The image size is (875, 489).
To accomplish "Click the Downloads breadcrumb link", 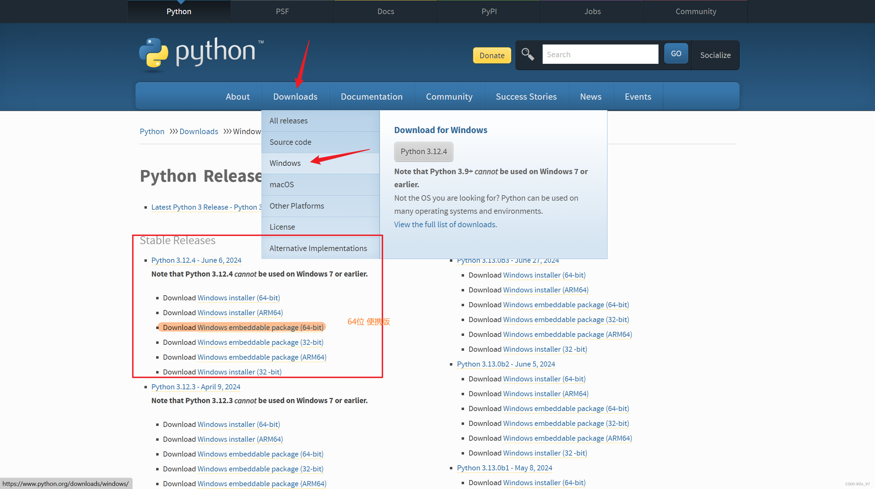I will pos(199,131).
